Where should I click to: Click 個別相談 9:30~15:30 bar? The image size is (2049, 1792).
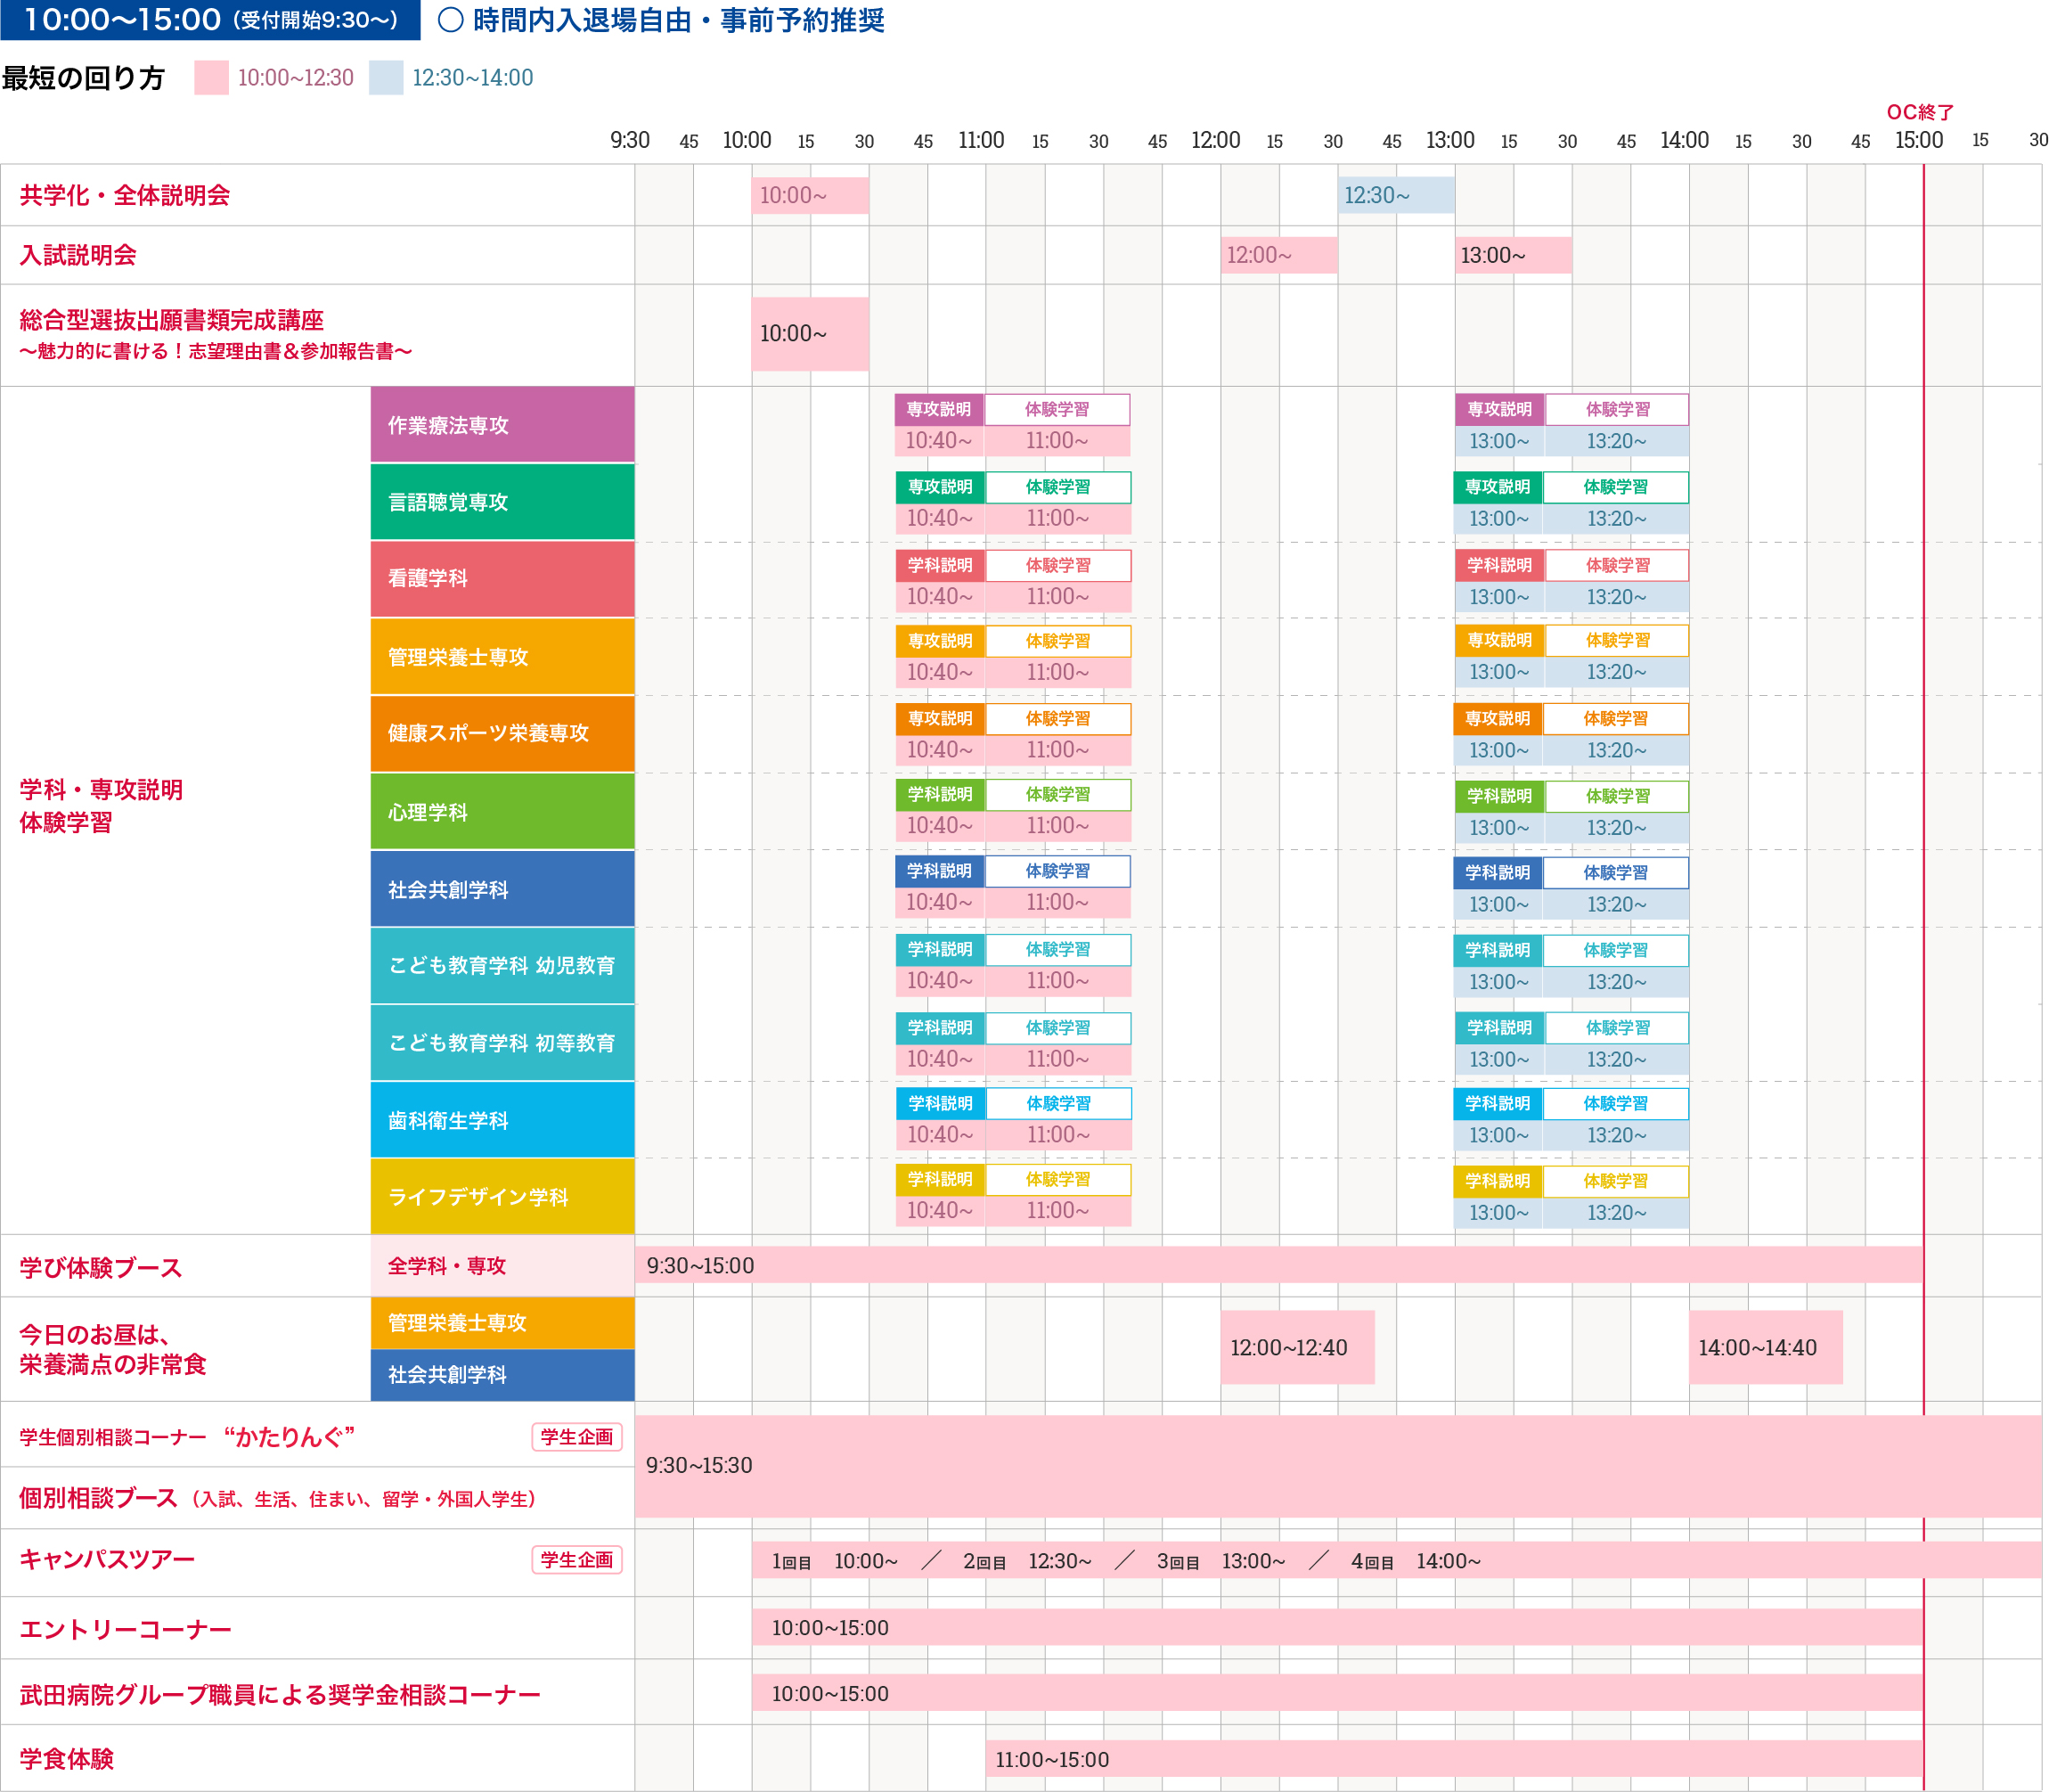[1338, 1466]
